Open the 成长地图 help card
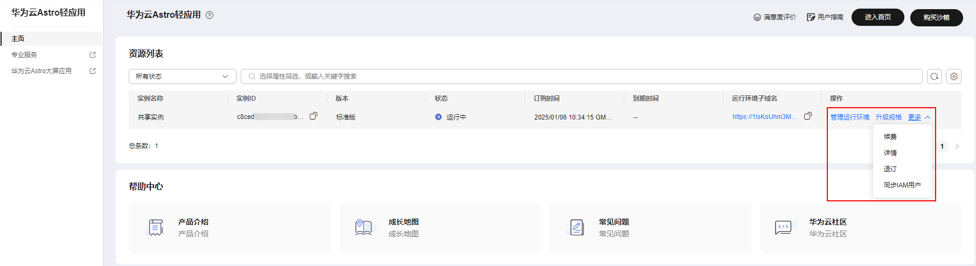The height and width of the screenshot is (266, 976). pos(440,227)
